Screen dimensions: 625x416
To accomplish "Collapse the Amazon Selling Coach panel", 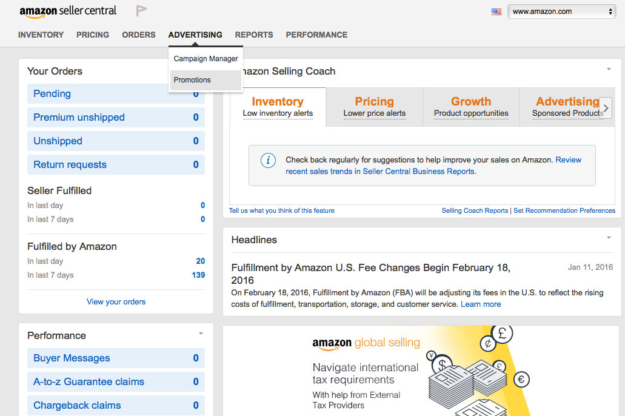I will [x=609, y=70].
